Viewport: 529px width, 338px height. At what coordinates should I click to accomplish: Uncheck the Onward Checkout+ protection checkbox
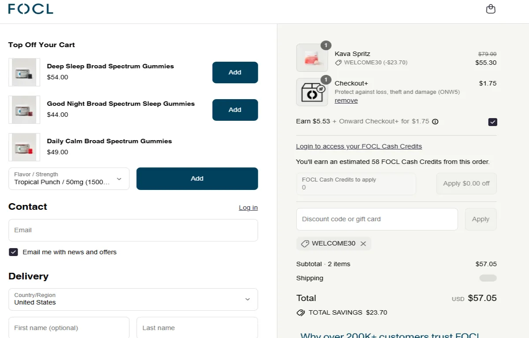click(492, 122)
